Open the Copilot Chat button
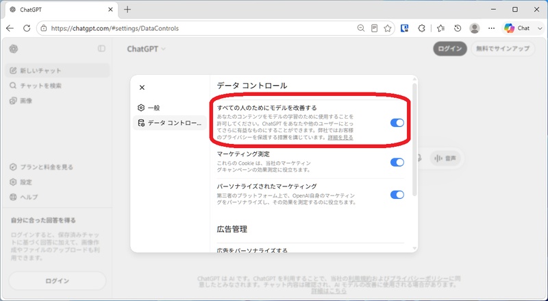This screenshot has width=548, height=301. click(x=517, y=28)
